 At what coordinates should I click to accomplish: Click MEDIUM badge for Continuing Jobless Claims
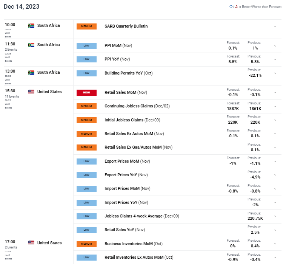pos(86,106)
